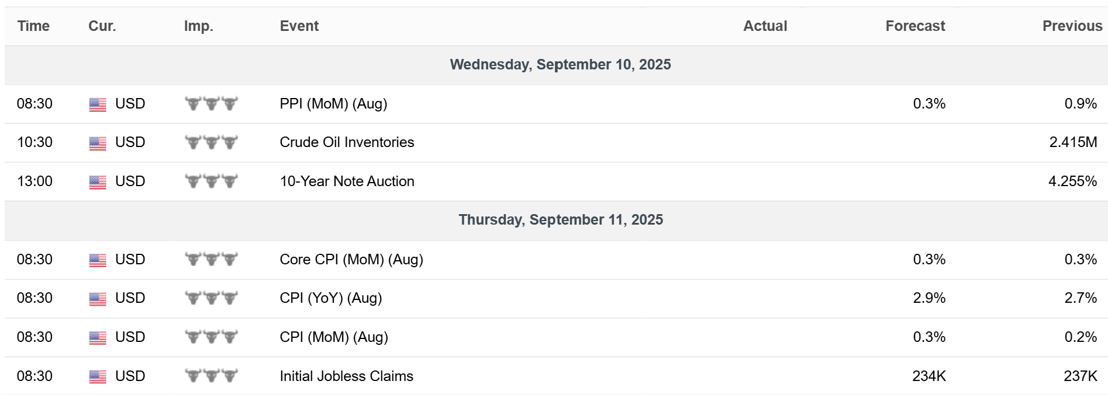The image size is (1108, 395).
Task: Click the US flag in PPI row
Action: click(98, 104)
